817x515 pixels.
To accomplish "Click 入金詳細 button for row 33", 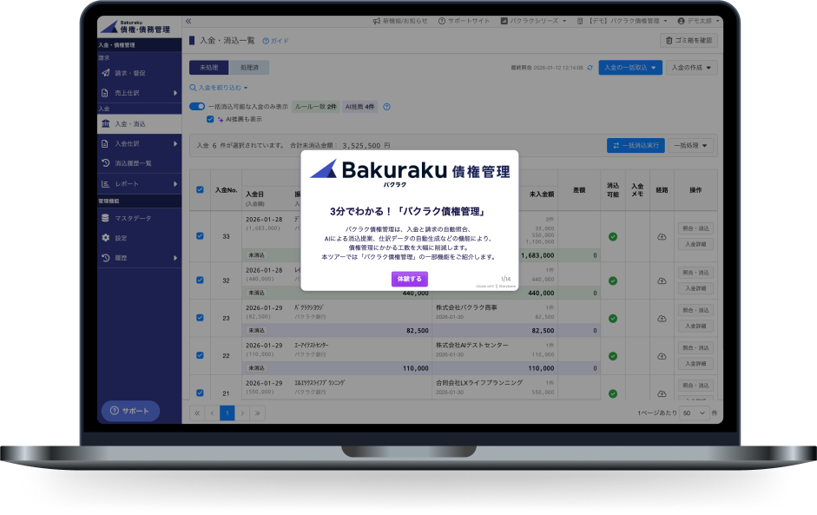I will click(695, 244).
